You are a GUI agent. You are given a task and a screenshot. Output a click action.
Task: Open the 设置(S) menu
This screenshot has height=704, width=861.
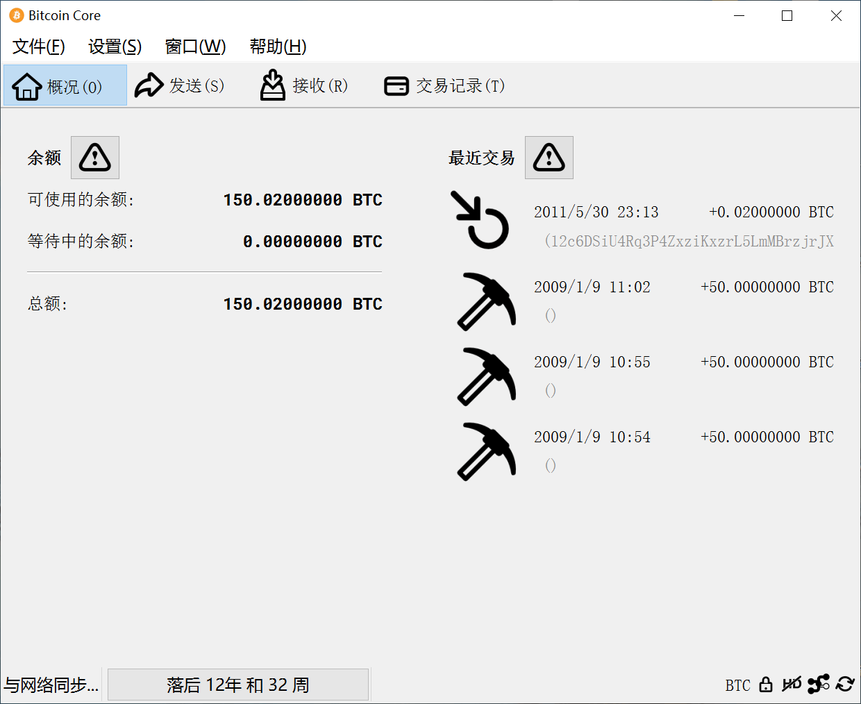coord(115,47)
